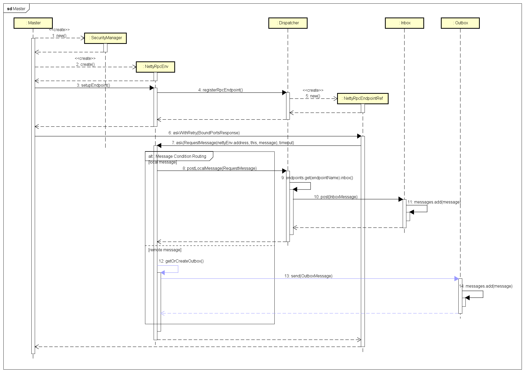
Task: Click the askWithRetry(BoundPortsResponse) message label
Action: tap(204, 133)
